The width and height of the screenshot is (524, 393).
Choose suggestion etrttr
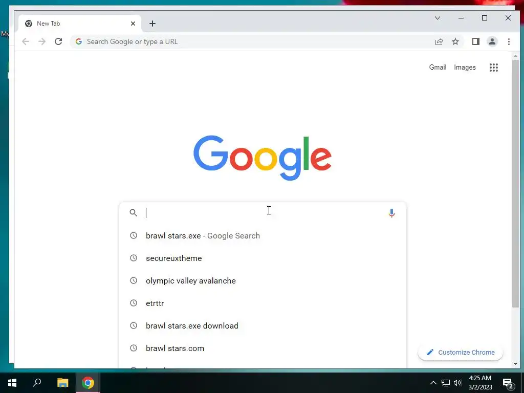263,303
